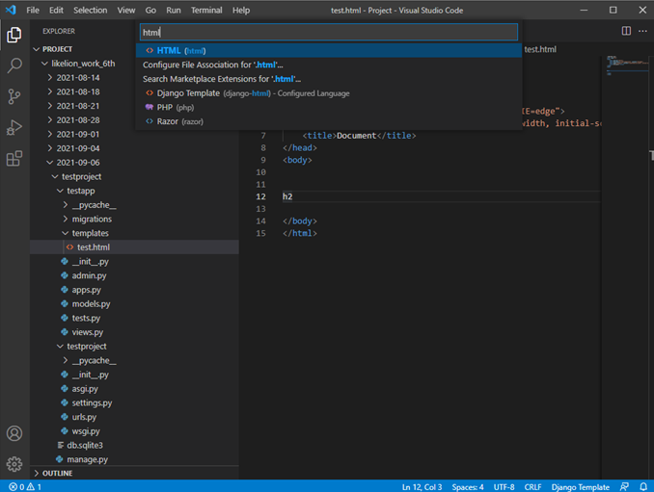
Task: Click the feedback icon in status bar
Action: tap(624, 486)
